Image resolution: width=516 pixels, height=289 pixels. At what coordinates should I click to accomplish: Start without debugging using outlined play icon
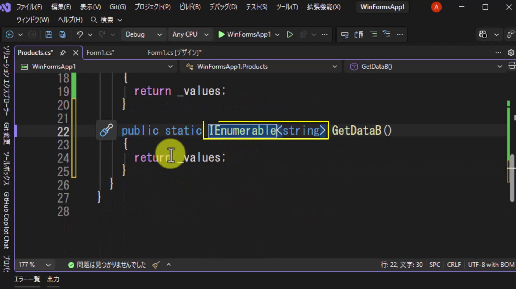(290, 34)
